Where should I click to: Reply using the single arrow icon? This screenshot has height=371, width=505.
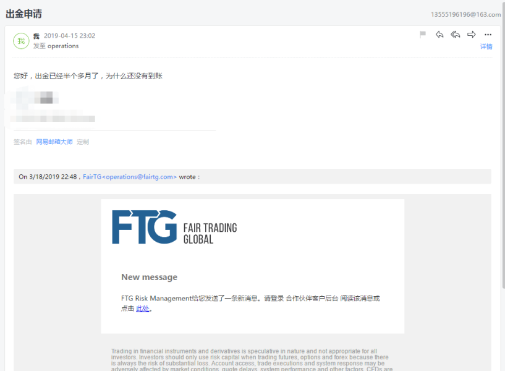439,34
